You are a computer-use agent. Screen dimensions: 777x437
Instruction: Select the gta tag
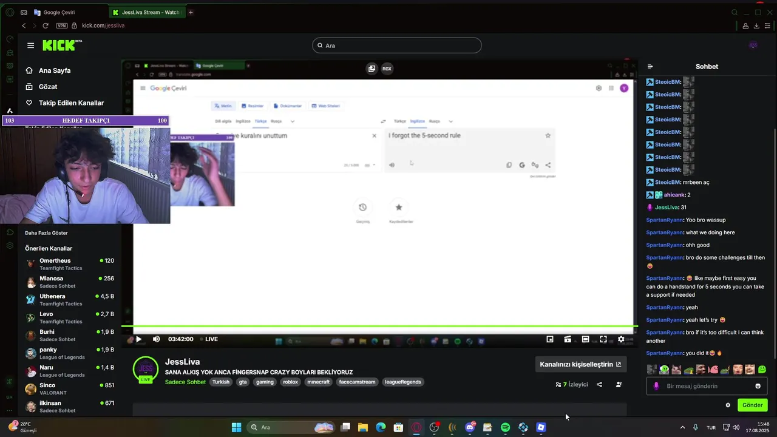[243, 382]
